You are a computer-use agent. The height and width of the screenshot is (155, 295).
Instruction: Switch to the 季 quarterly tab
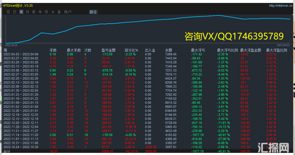pyautogui.click(x=34, y=12)
